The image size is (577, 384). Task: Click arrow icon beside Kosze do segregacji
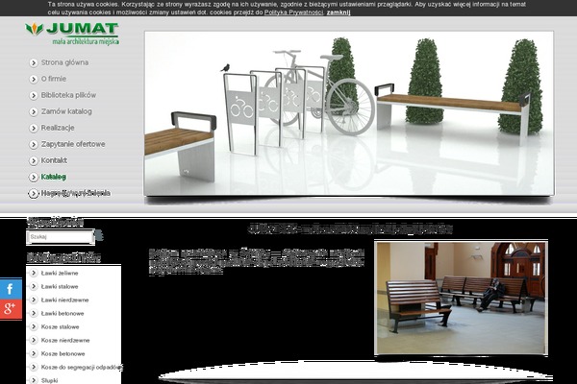[x=34, y=367]
